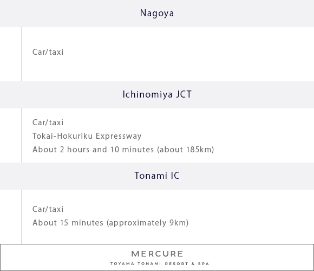Click the Nagoya heading
Viewport: 314px width, 271px height.
157,14
